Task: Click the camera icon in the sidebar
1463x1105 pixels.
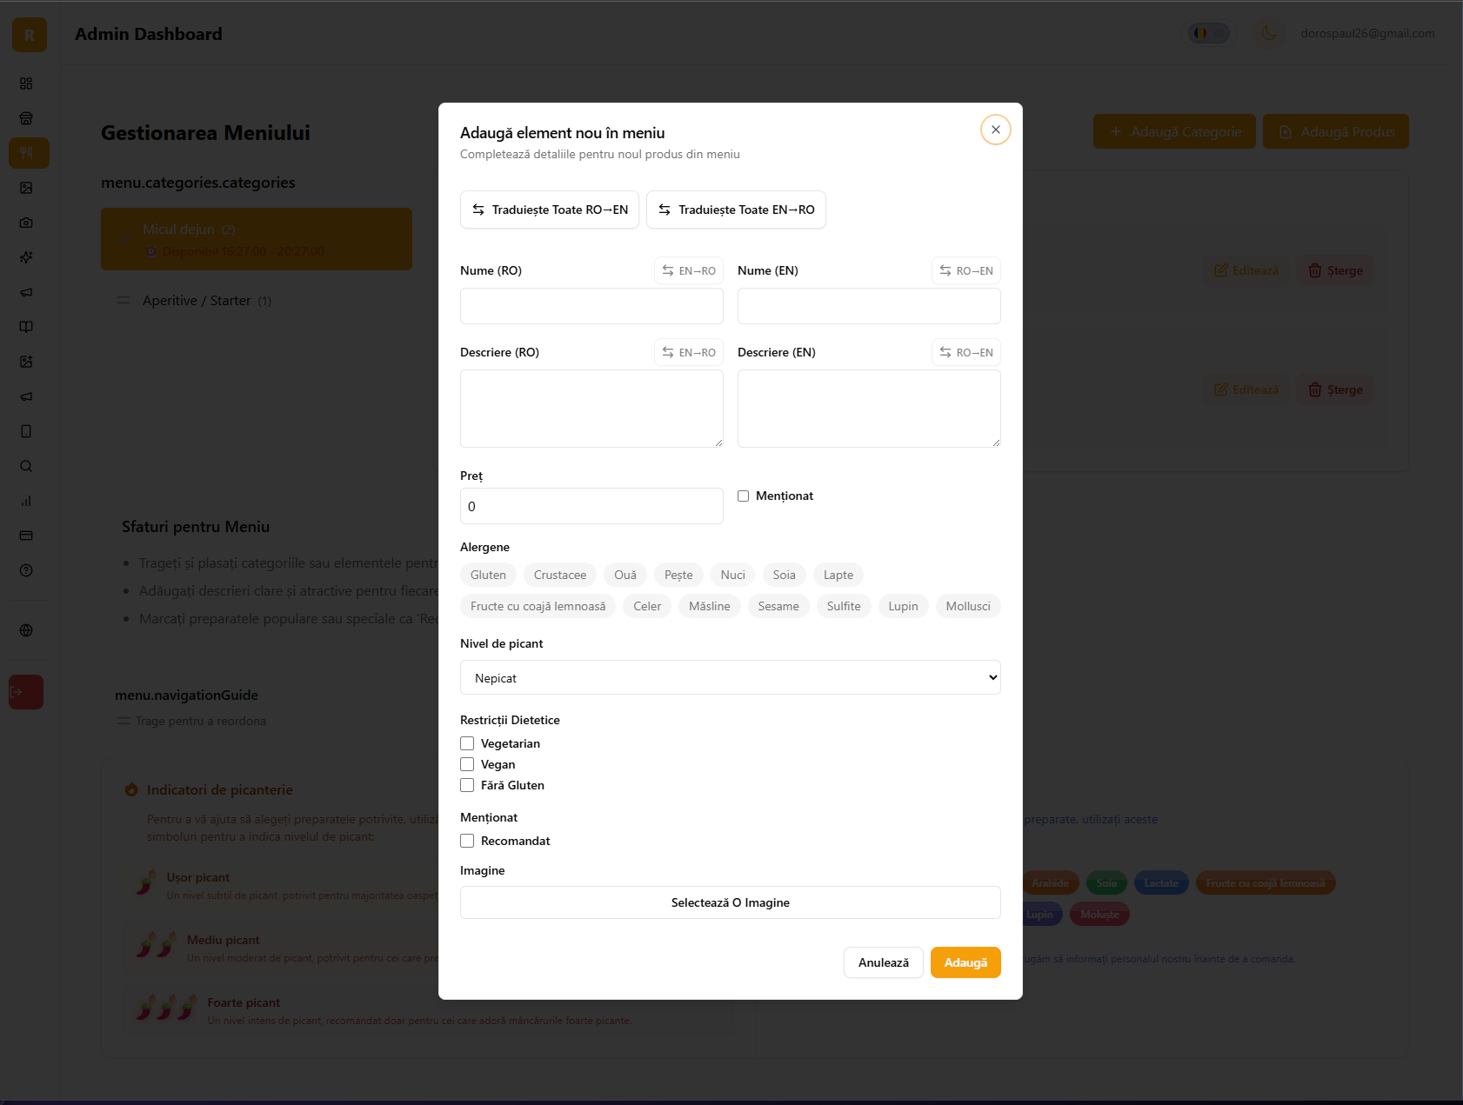Action: (26, 223)
